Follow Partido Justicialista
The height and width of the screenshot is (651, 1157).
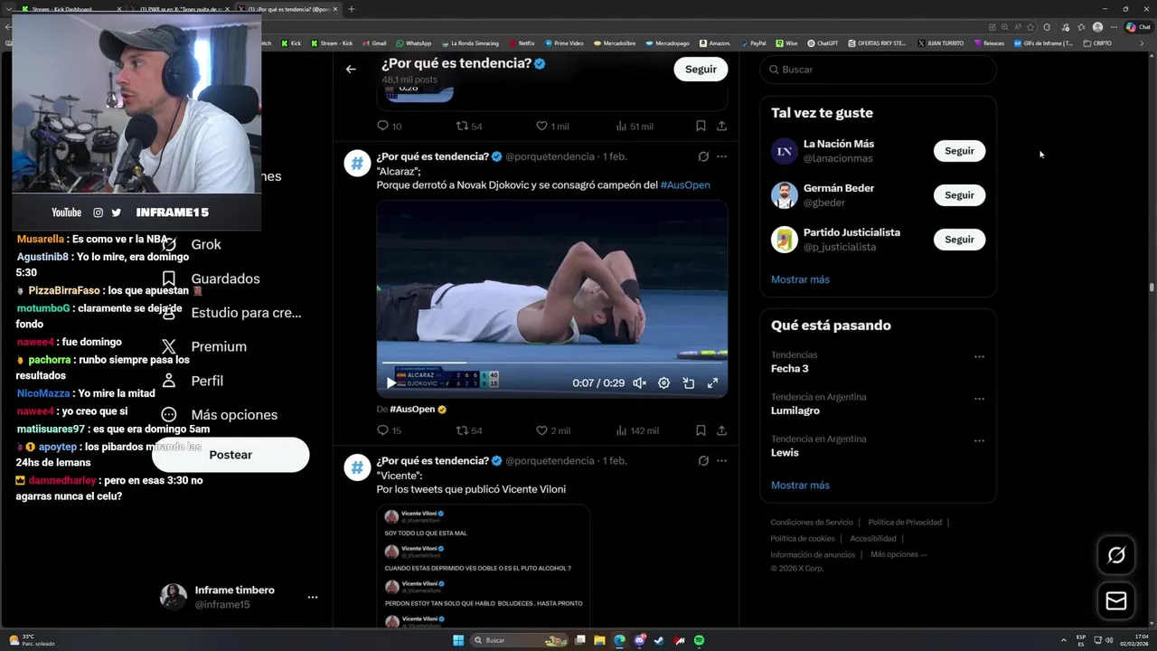pyautogui.click(x=959, y=240)
